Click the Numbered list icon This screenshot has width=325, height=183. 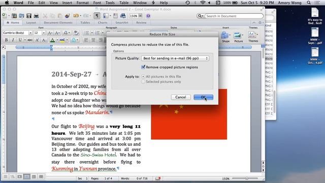tap(97, 33)
